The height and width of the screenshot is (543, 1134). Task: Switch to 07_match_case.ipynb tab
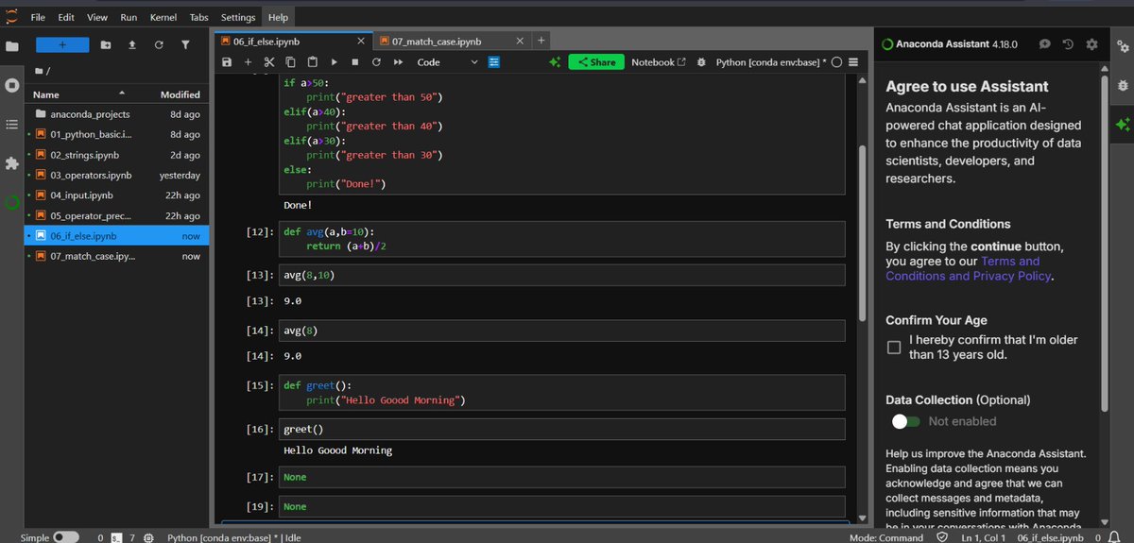point(437,42)
